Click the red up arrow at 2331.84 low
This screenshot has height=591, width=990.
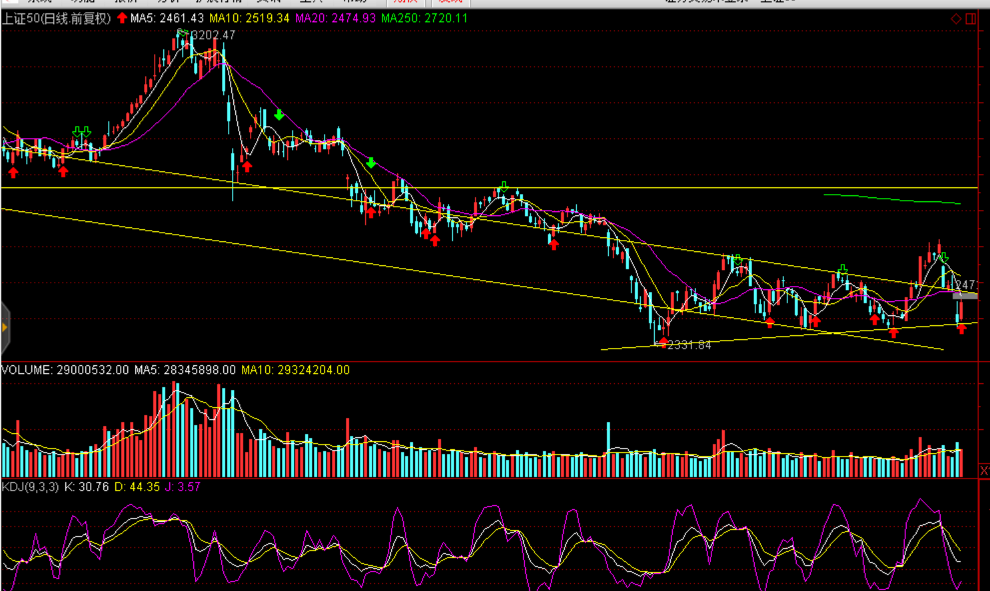pos(663,342)
